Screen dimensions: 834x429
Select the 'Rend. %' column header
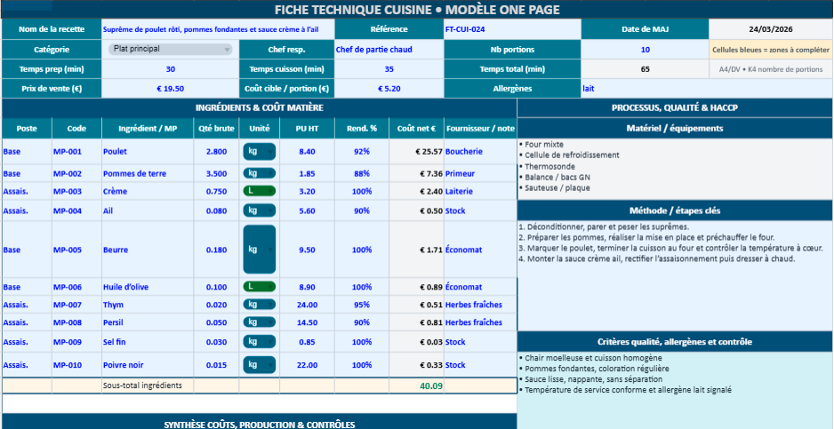(x=362, y=129)
